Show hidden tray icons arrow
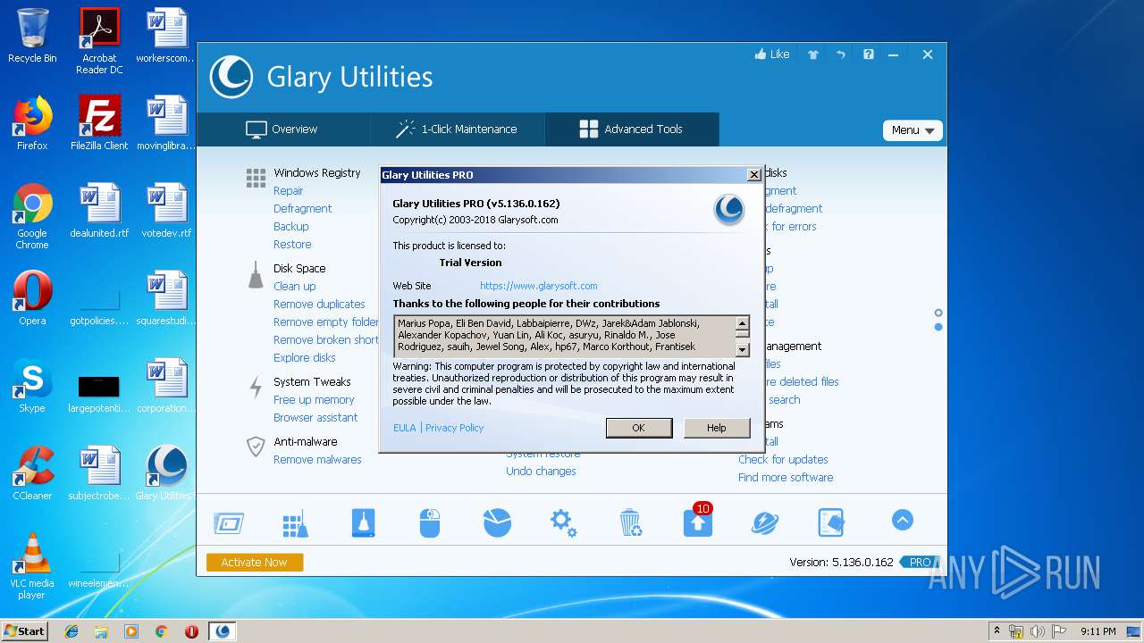 [x=997, y=631]
